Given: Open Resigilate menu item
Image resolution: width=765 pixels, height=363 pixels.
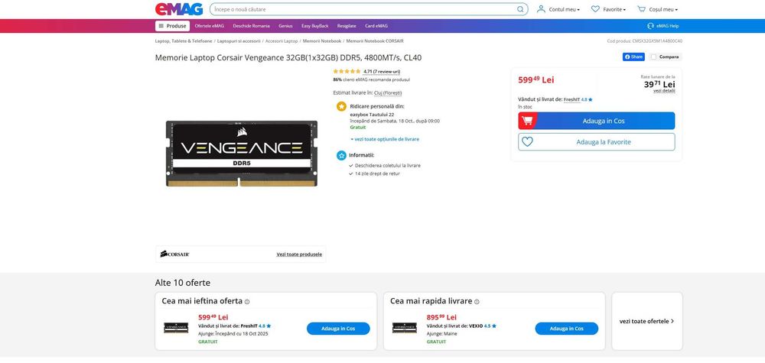Looking at the screenshot, I should coord(347,26).
